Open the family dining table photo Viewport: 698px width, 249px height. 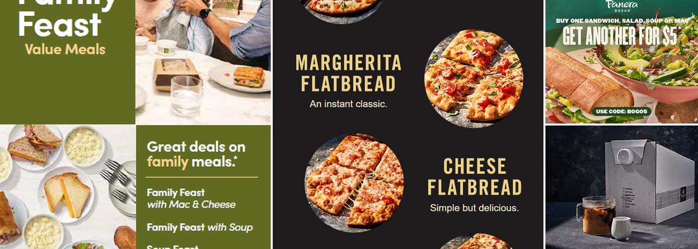pos(203,62)
